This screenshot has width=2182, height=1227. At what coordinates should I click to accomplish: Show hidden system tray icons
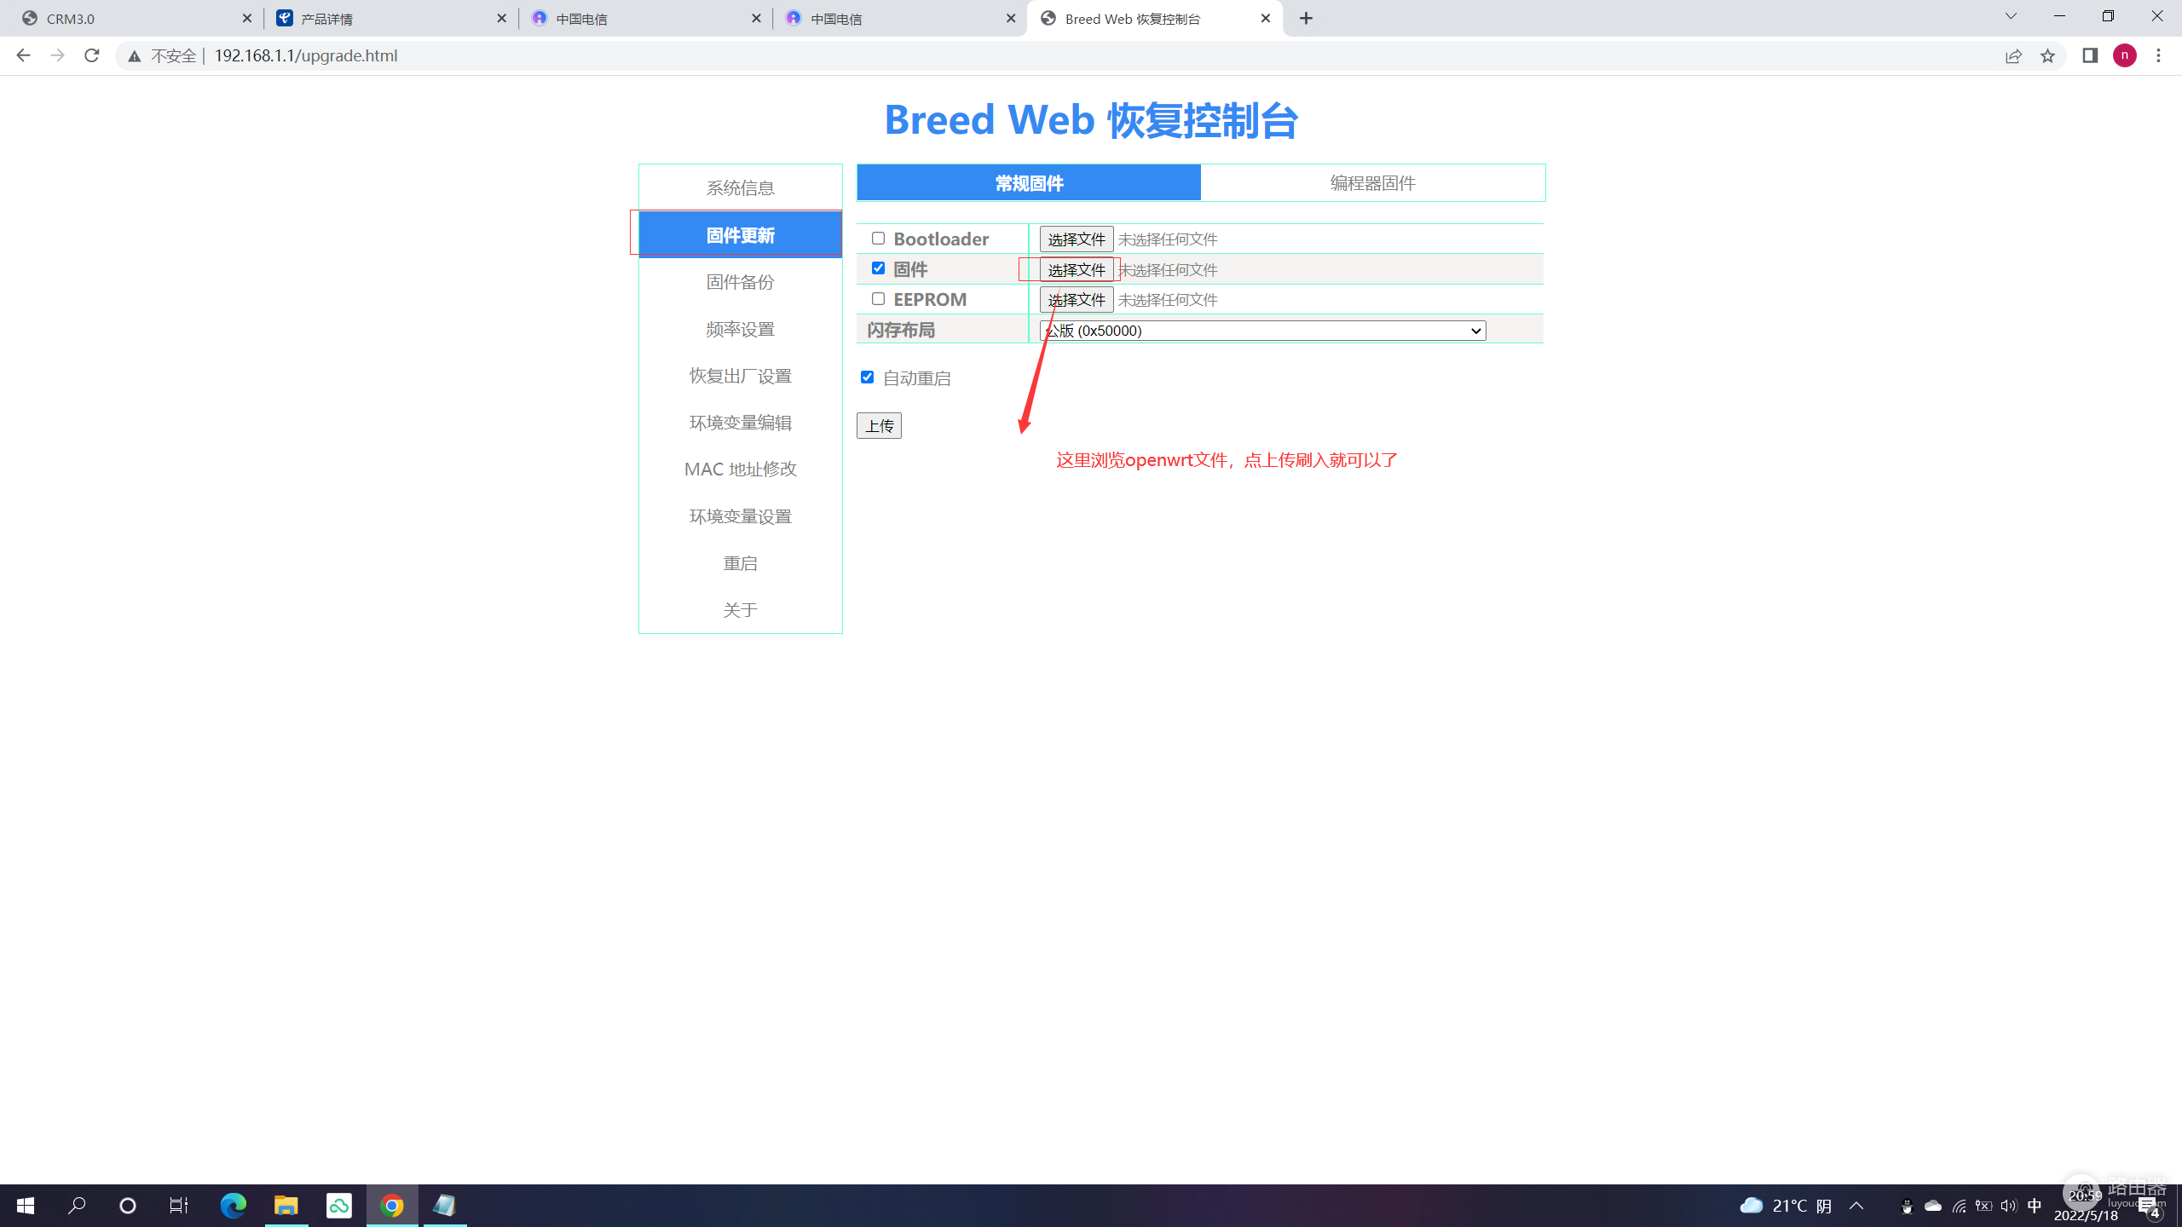[x=1856, y=1206]
